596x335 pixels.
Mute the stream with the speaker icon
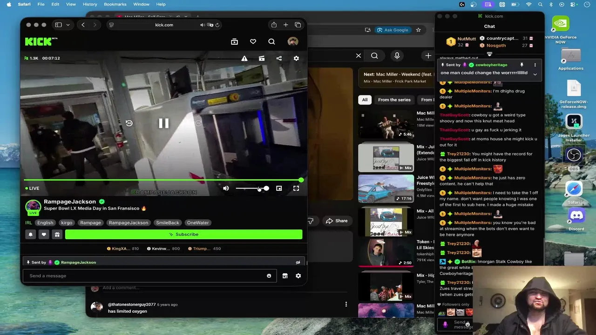click(226, 188)
